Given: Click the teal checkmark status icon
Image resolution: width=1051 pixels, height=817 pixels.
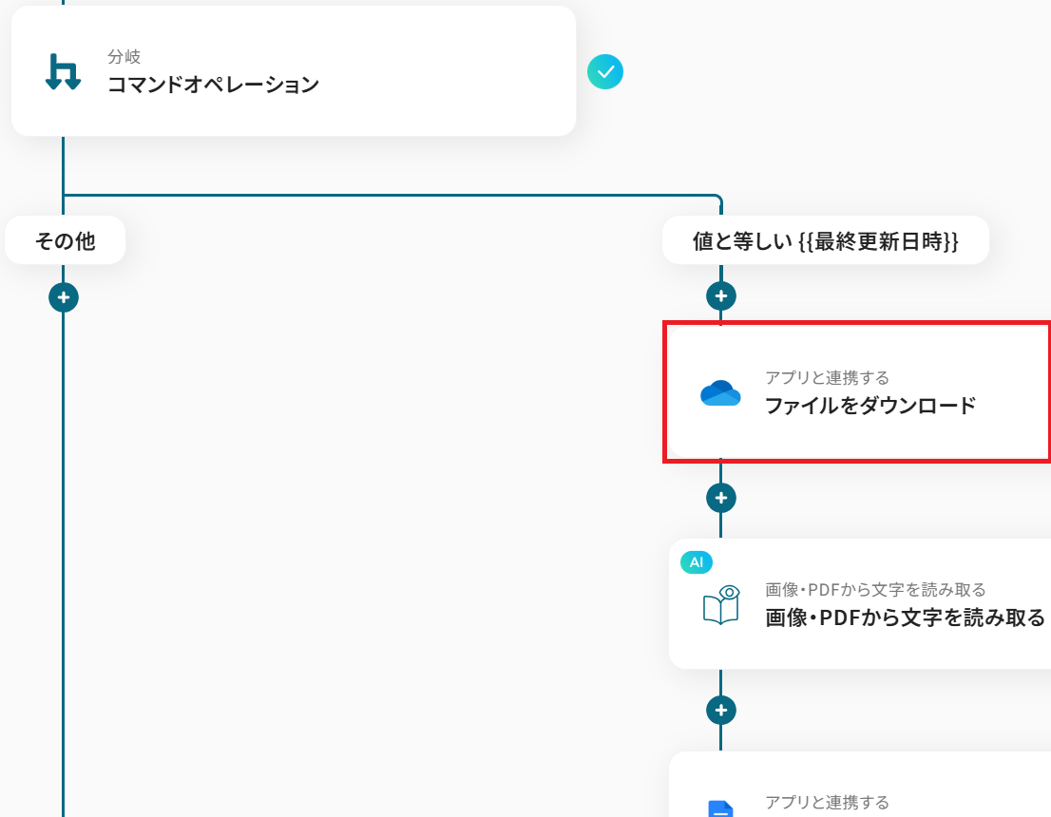Looking at the screenshot, I should pos(605,71).
